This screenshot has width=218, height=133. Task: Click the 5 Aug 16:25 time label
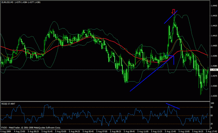198,131
